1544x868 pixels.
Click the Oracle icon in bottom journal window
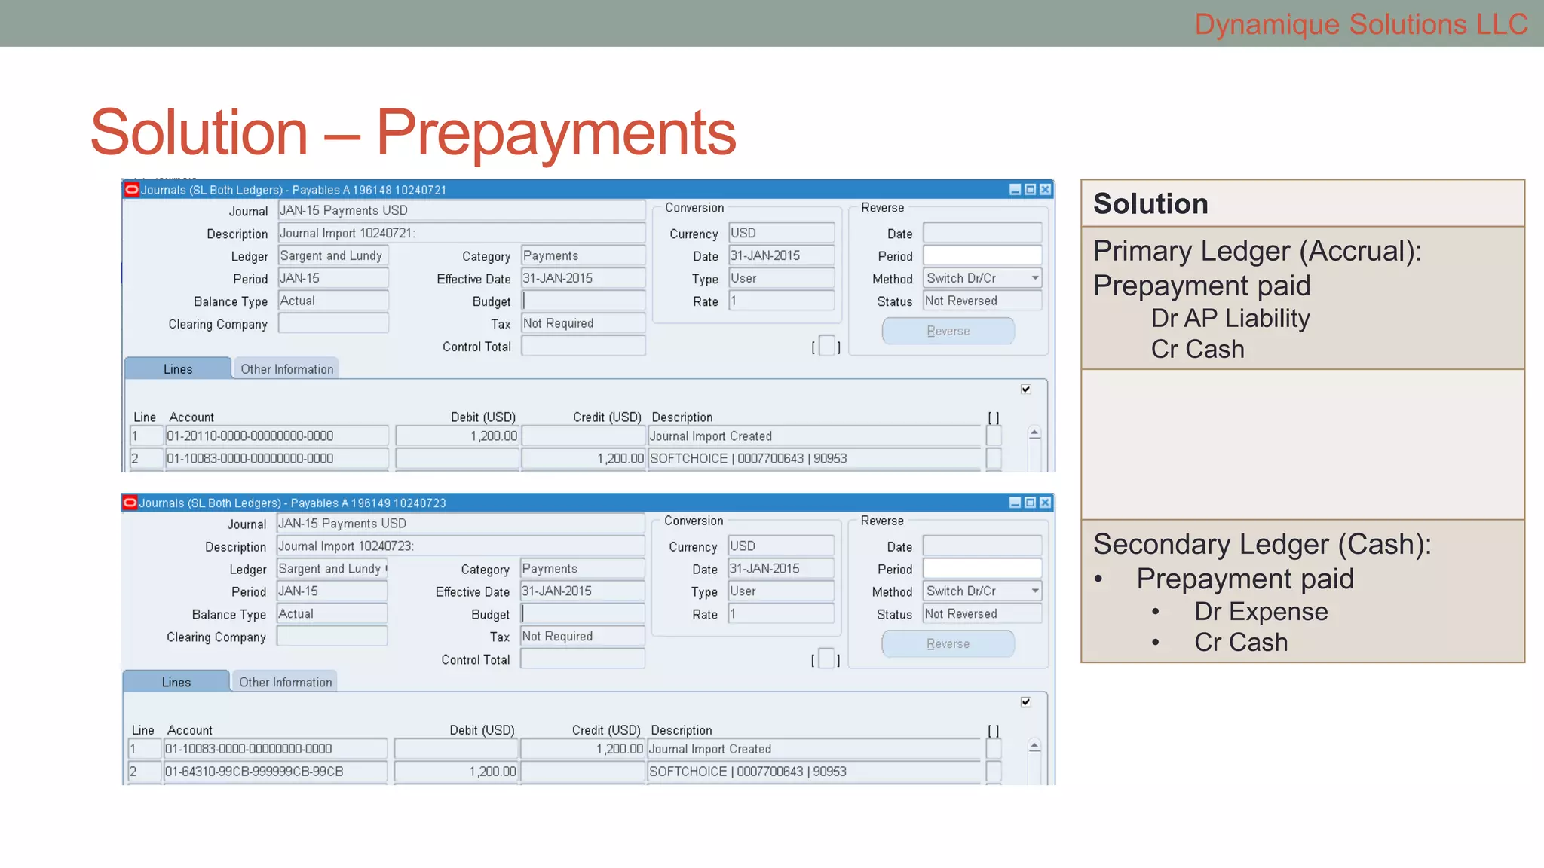(130, 503)
